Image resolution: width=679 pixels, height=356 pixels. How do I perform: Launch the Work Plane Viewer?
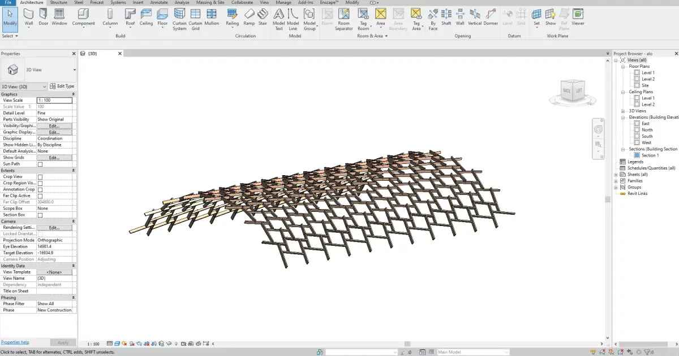point(577,19)
